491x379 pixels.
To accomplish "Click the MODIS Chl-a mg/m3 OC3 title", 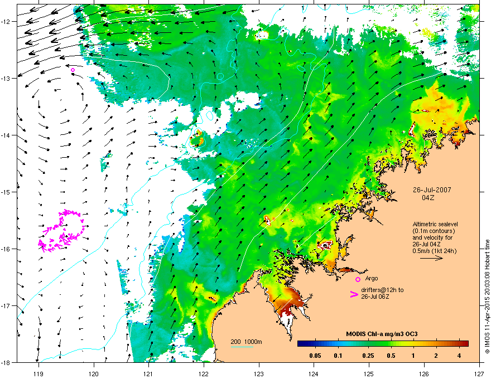I will pyautogui.click(x=382, y=334).
